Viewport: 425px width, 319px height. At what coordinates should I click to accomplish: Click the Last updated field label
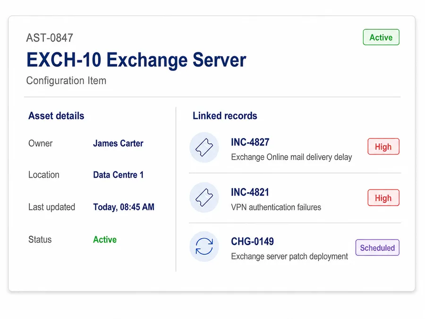point(52,207)
